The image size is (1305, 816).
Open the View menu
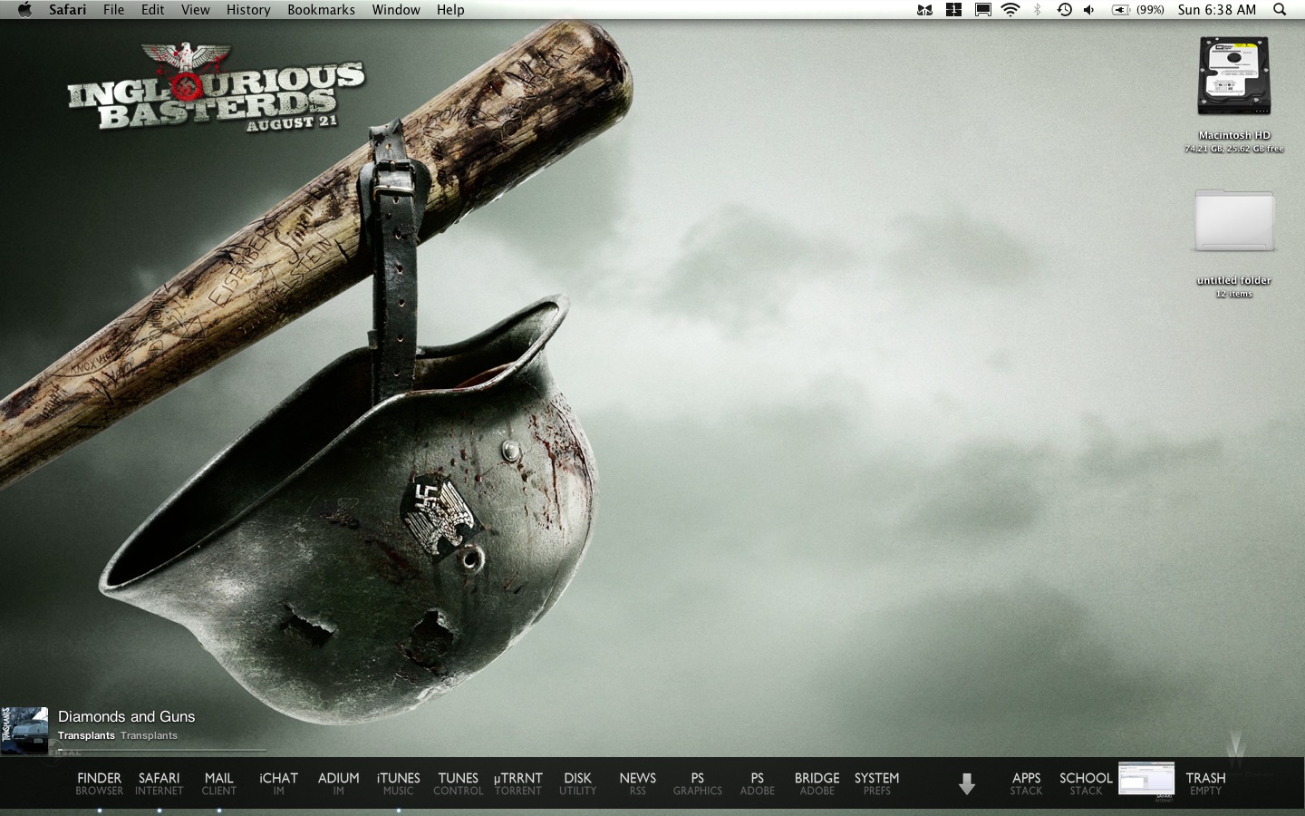pyautogui.click(x=196, y=10)
